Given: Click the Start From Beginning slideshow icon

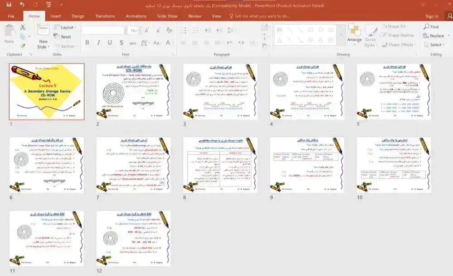Looking at the screenshot, I should coord(49,5).
